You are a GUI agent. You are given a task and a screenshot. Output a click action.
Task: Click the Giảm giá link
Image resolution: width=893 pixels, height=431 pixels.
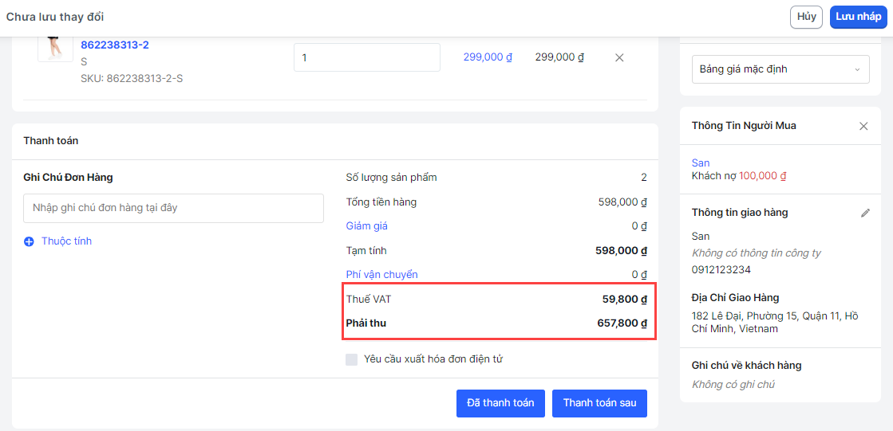[366, 226]
